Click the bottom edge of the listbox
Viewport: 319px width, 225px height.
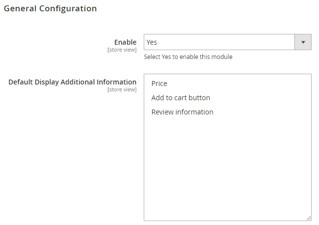[226, 221]
